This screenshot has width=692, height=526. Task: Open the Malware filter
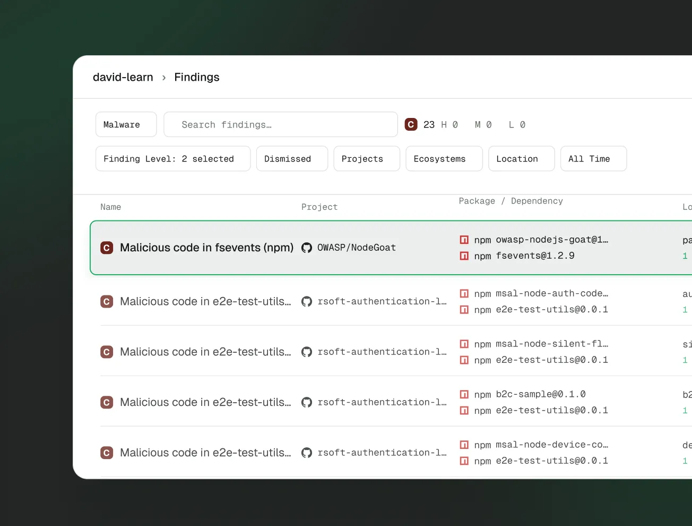pos(126,124)
